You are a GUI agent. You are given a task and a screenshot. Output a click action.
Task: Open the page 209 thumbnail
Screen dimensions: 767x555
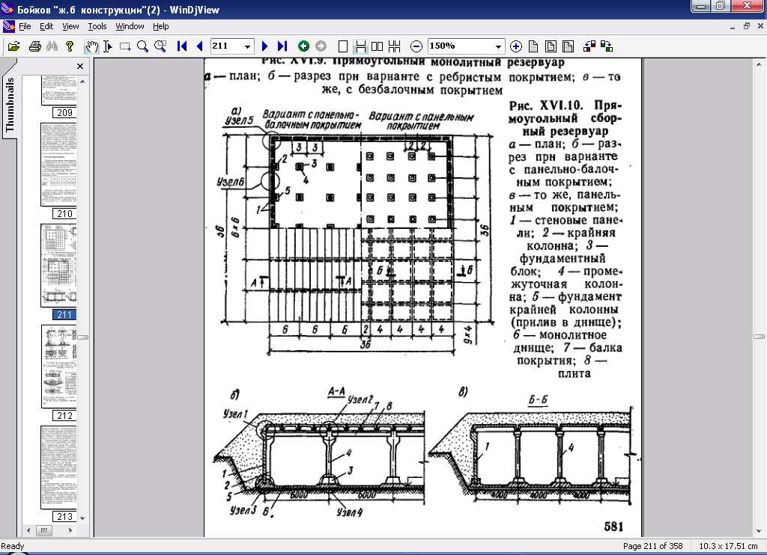click(58, 91)
